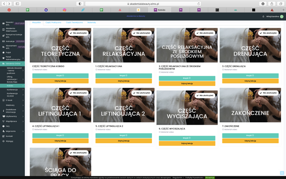Click Wejdź button under Część Relaksacyjna
Screen dimensions: 286x179
click(124, 76)
